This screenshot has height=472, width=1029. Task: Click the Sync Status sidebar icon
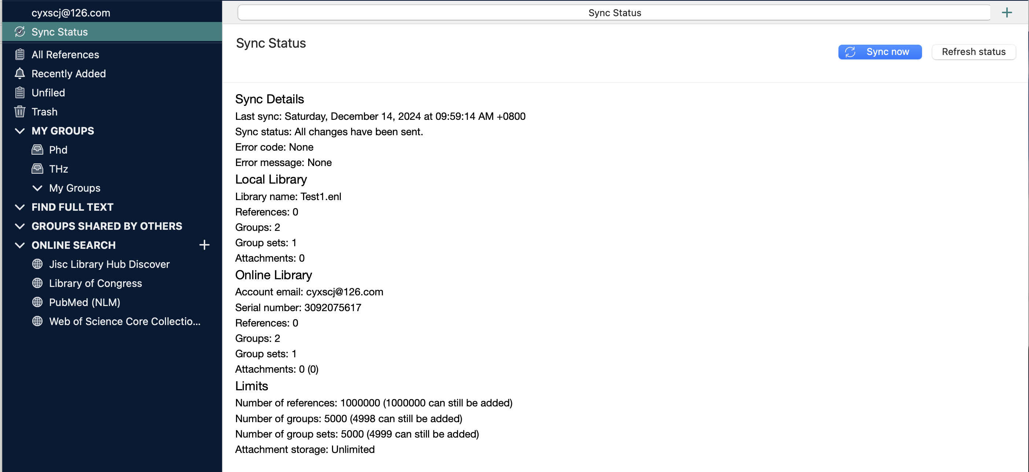[19, 32]
